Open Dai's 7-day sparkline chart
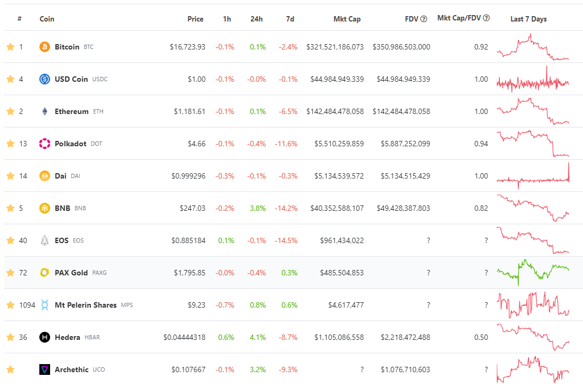The image size is (583, 384). tap(533, 176)
